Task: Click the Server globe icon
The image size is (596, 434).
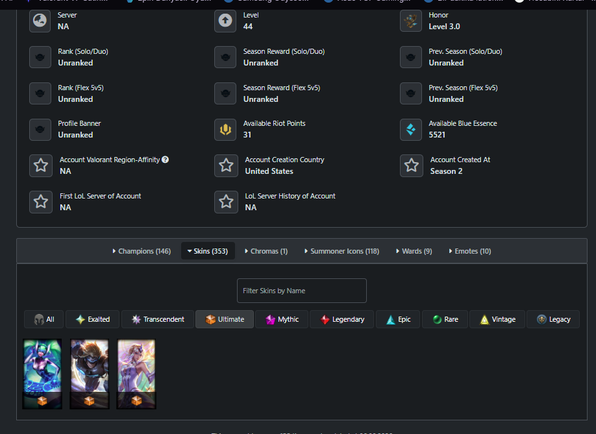Action: pos(40,21)
